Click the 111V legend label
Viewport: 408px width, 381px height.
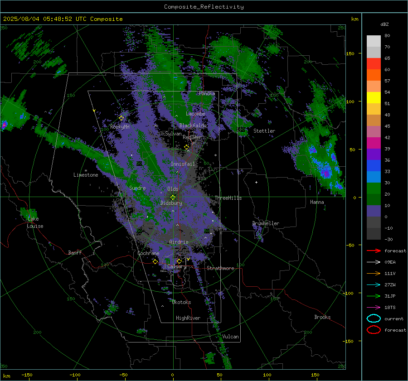coord(390,273)
